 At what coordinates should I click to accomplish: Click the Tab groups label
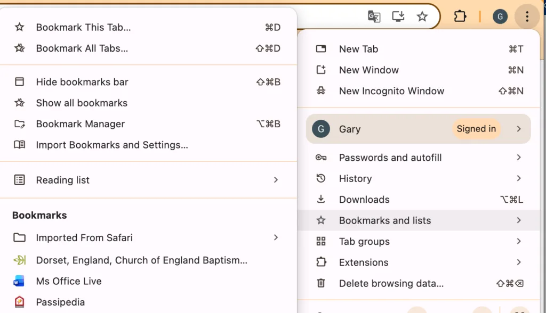click(x=364, y=241)
